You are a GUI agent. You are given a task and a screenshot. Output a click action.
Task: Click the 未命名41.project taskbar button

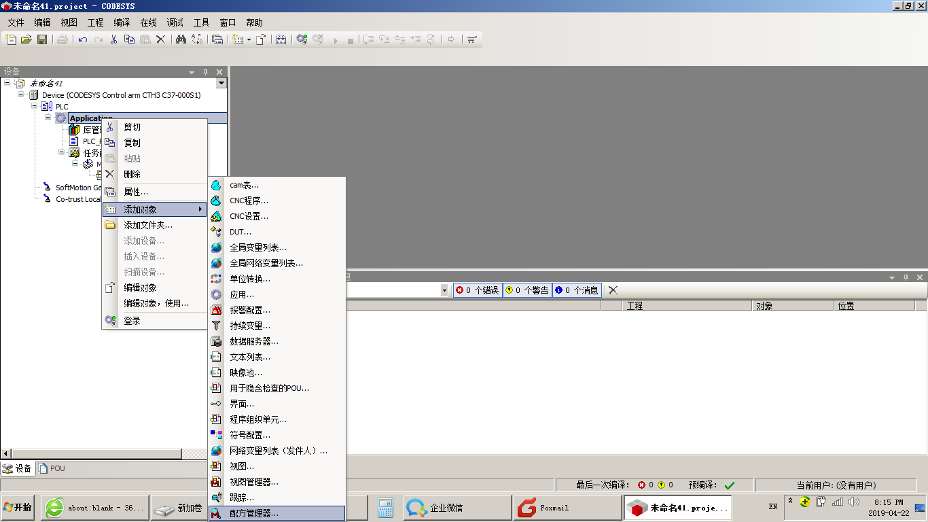pyautogui.click(x=679, y=508)
